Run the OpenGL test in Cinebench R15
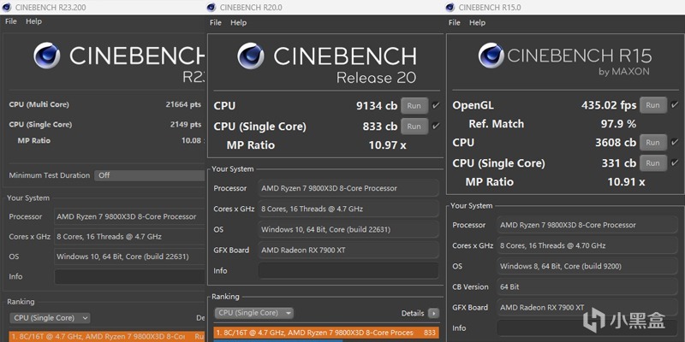Screen dimensions: 685x342 pyautogui.click(x=652, y=105)
